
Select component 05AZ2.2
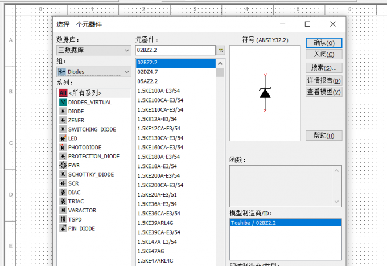(x=147, y=81)
